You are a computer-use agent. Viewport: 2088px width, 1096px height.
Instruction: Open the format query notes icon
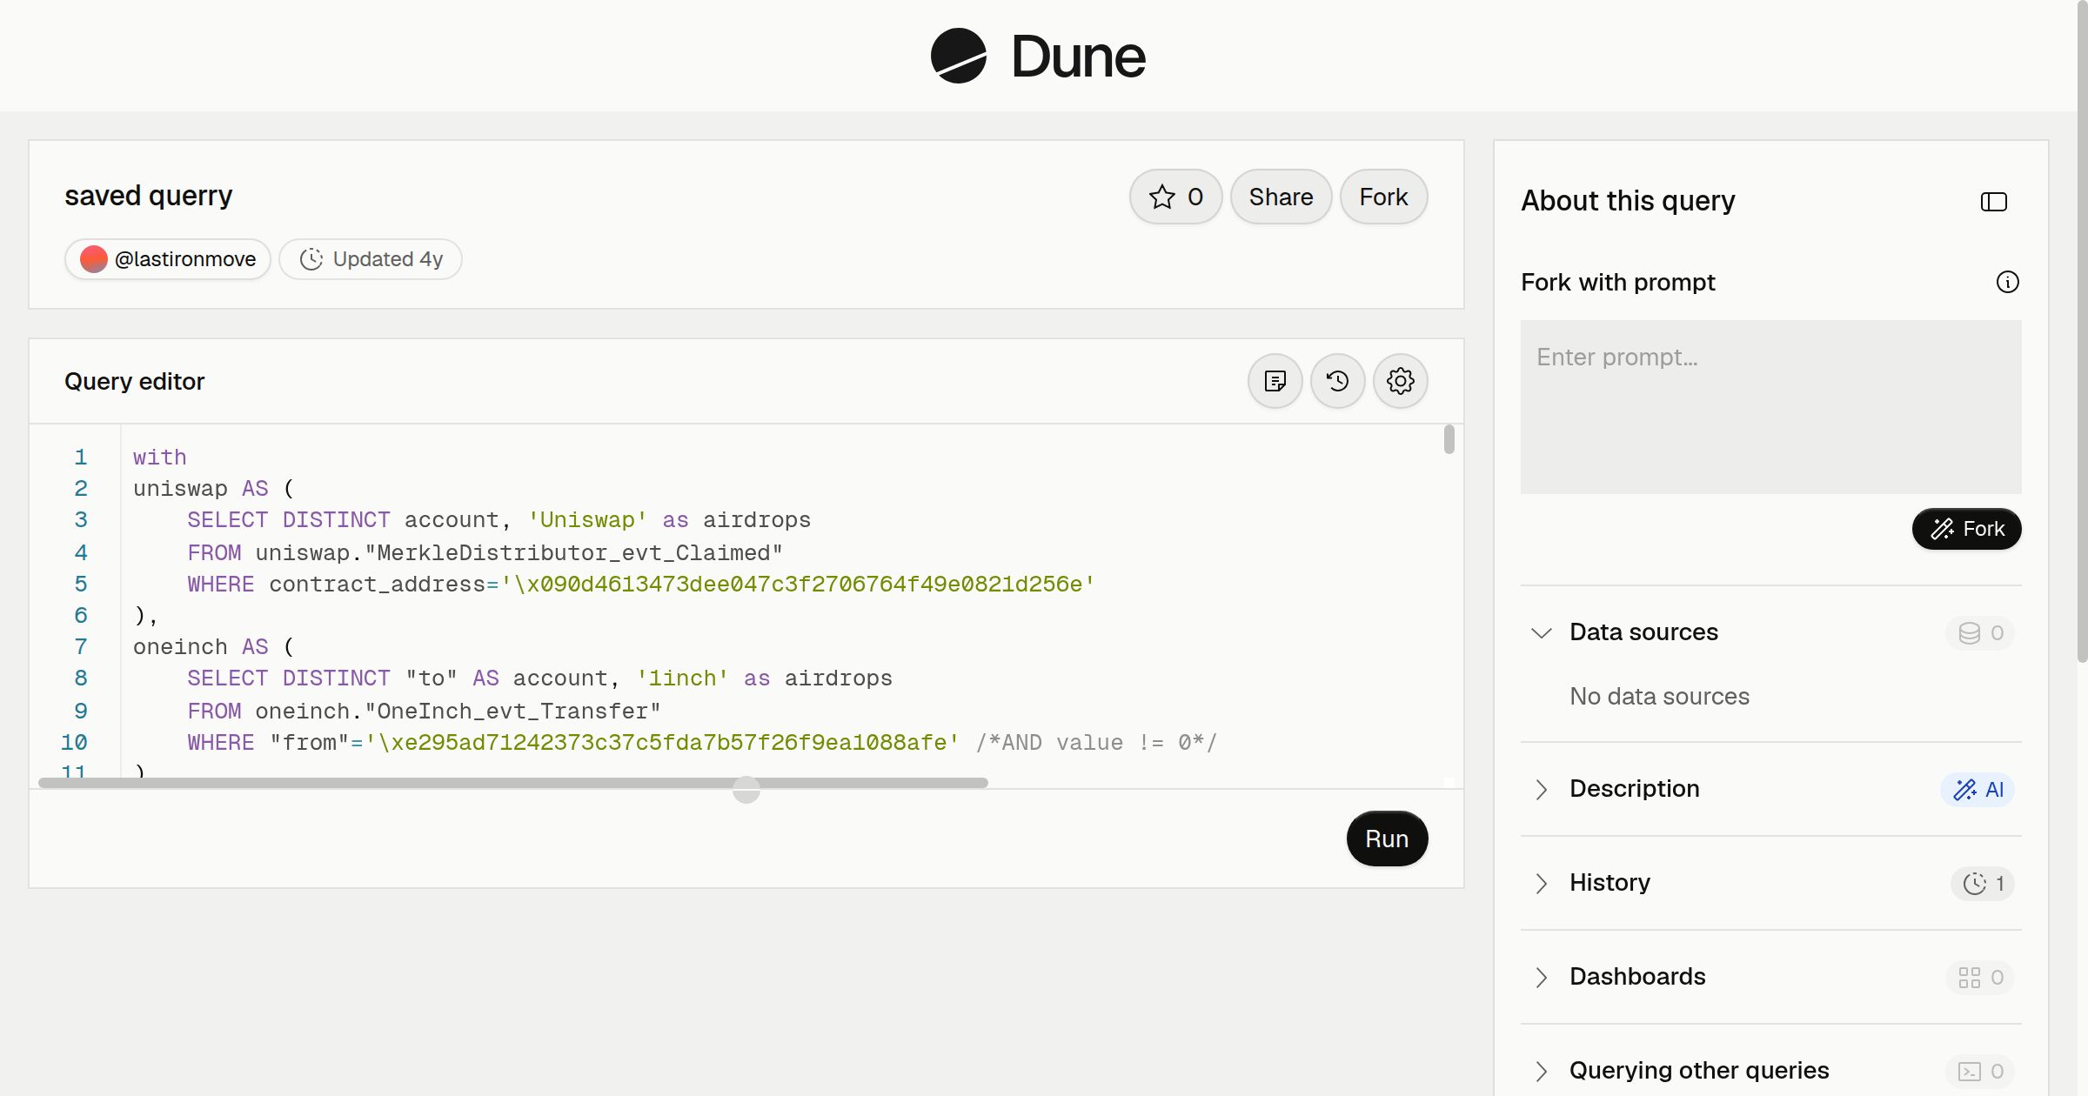pyautogui.click(x=1275, y=381)
